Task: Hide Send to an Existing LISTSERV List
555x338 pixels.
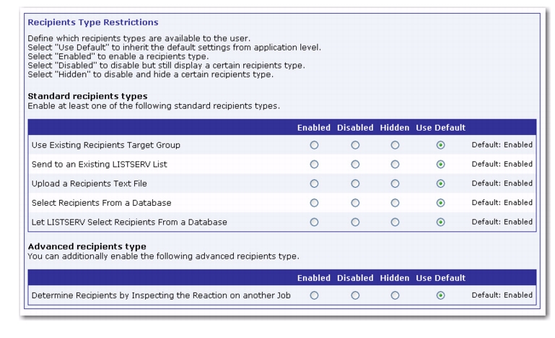Action: tap(395, 165)
